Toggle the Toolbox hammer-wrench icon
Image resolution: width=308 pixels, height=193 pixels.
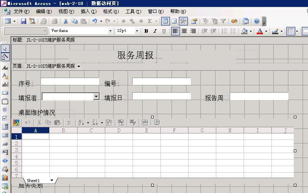[x=183, y=21]
